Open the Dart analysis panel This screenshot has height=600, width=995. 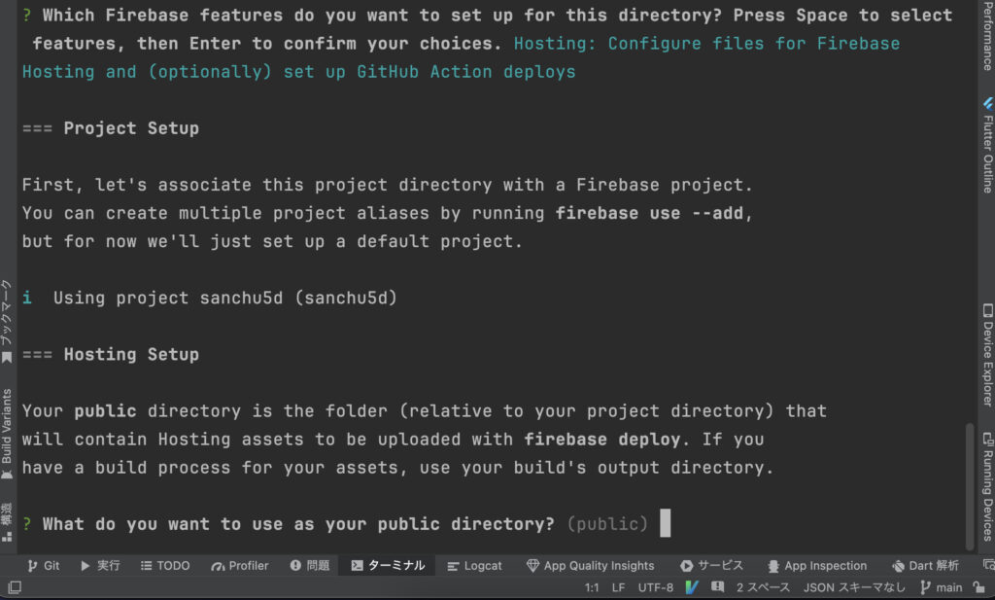pyautogui.click(x=925, y=565)
